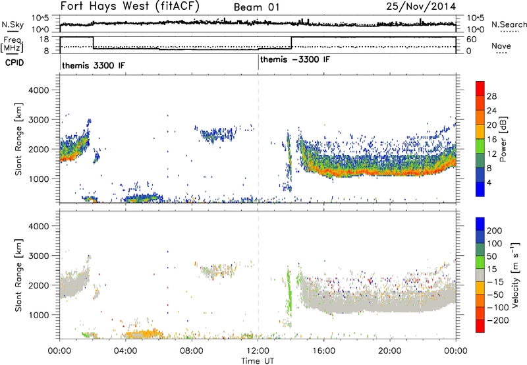Click the 'themis 3300 IF' CPID text
Viewport: 527px width, 365px height.
94,65
